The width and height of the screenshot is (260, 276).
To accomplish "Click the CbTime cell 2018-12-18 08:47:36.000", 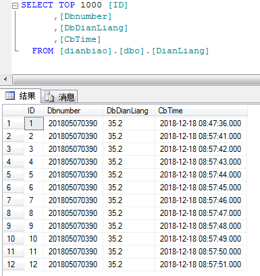I will click(201, 123).
